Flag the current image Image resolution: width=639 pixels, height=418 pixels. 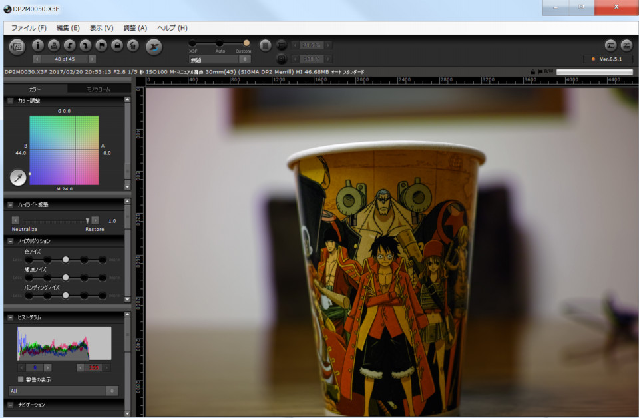coord(101,45)
